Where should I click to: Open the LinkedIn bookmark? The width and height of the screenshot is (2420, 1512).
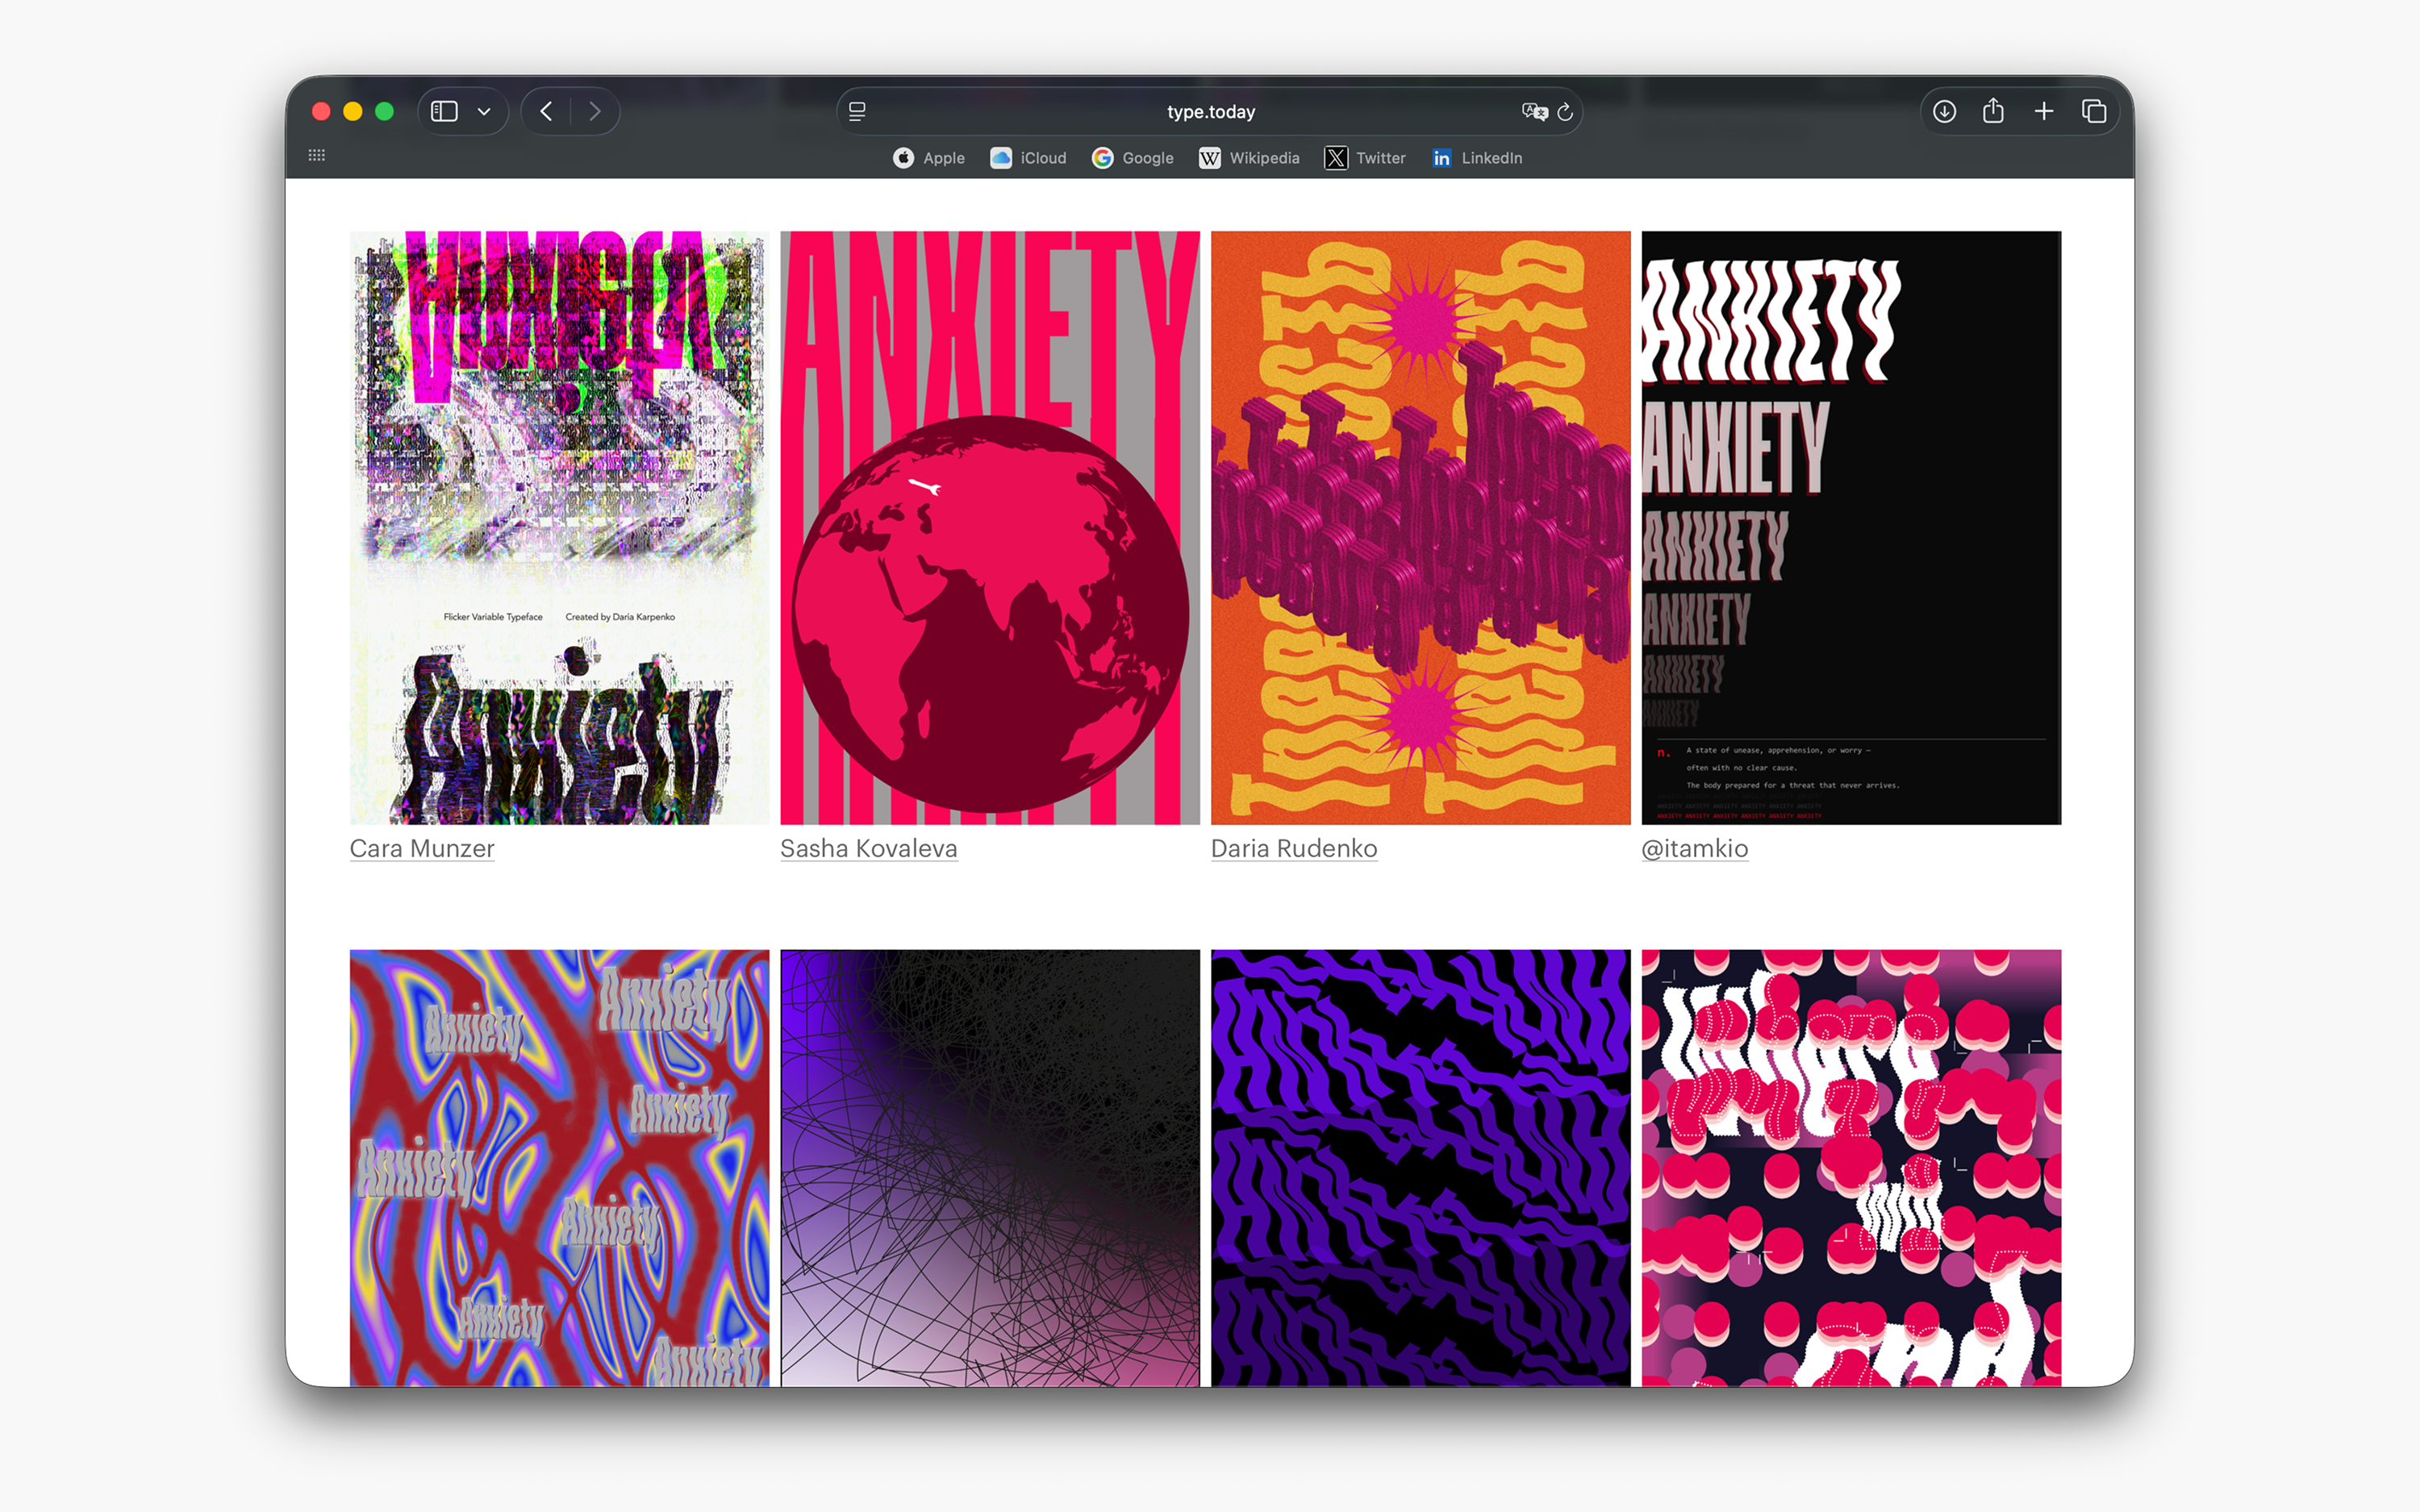pos(1477,158)
